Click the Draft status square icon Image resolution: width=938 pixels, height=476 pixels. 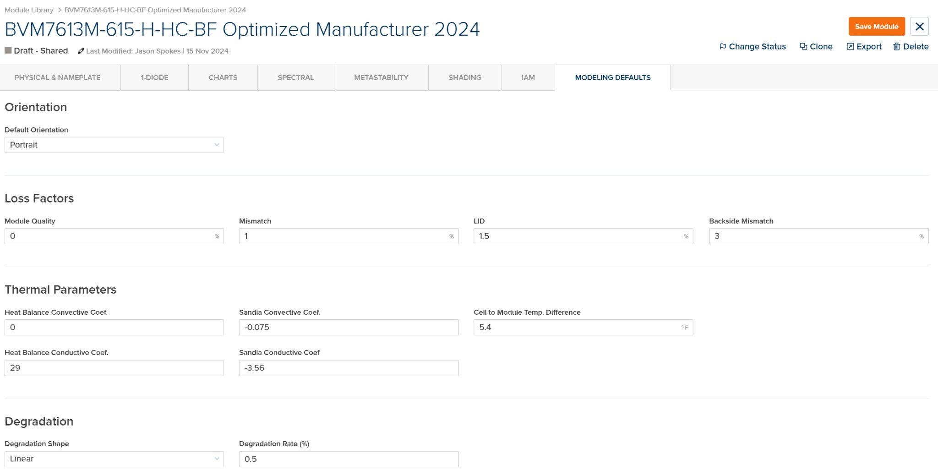[8, 50]
